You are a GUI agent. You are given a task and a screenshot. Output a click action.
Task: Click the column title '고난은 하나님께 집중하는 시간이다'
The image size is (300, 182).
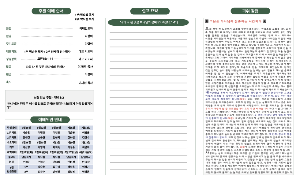[235, 21]
